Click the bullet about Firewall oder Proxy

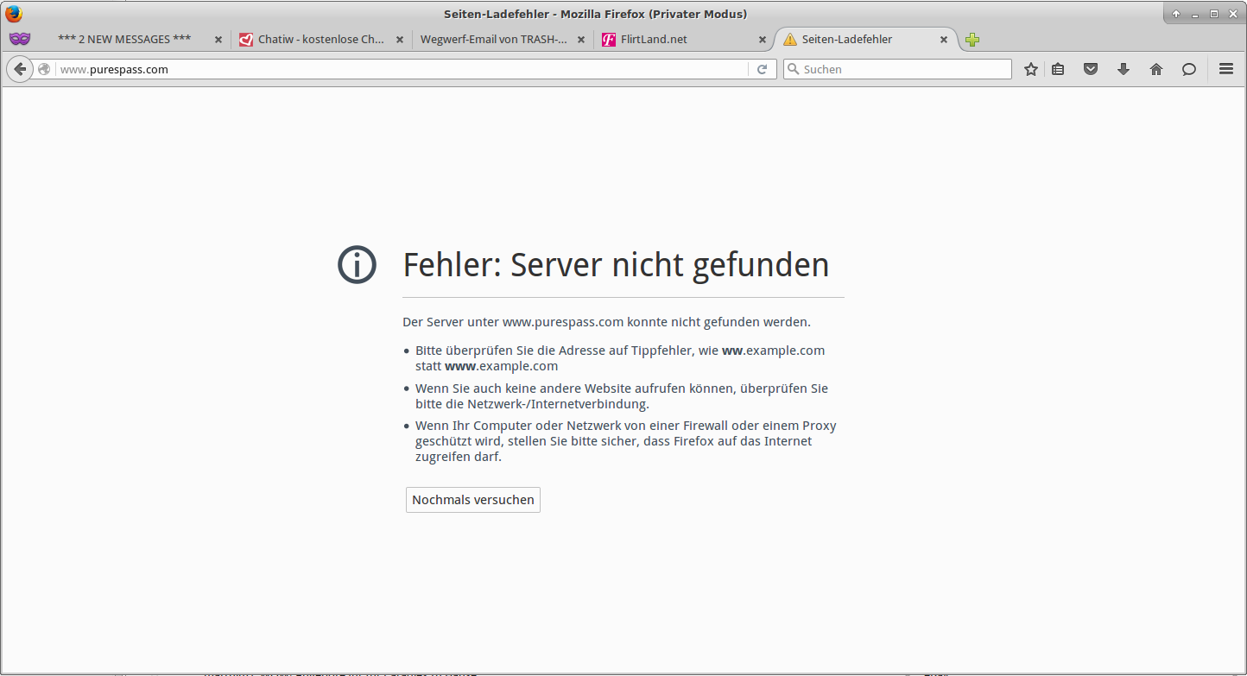pyautogui.click(x=626, y=441)
